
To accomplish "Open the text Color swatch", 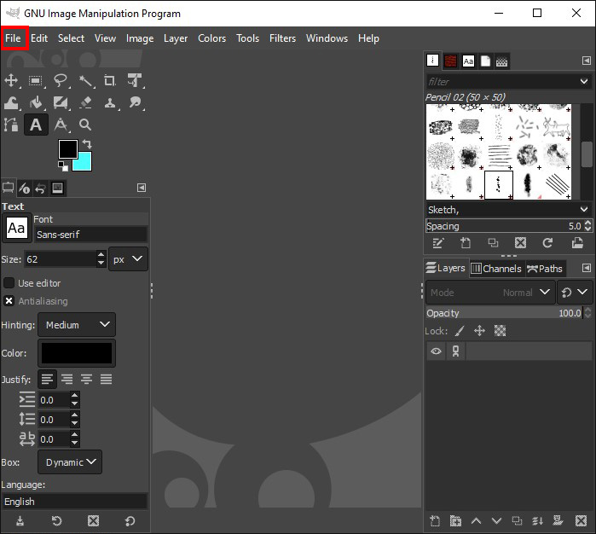I will coord(77,353).
